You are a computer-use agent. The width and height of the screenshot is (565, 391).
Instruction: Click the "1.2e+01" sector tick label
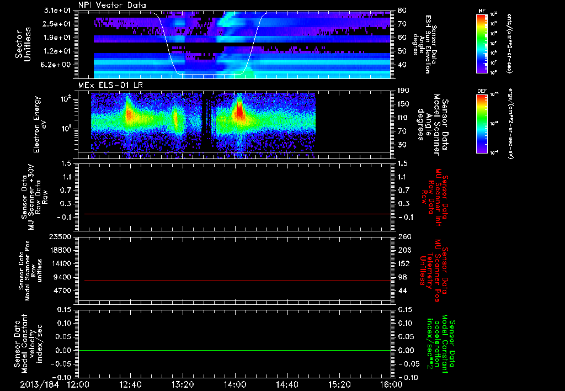click(x=57, y=51)
